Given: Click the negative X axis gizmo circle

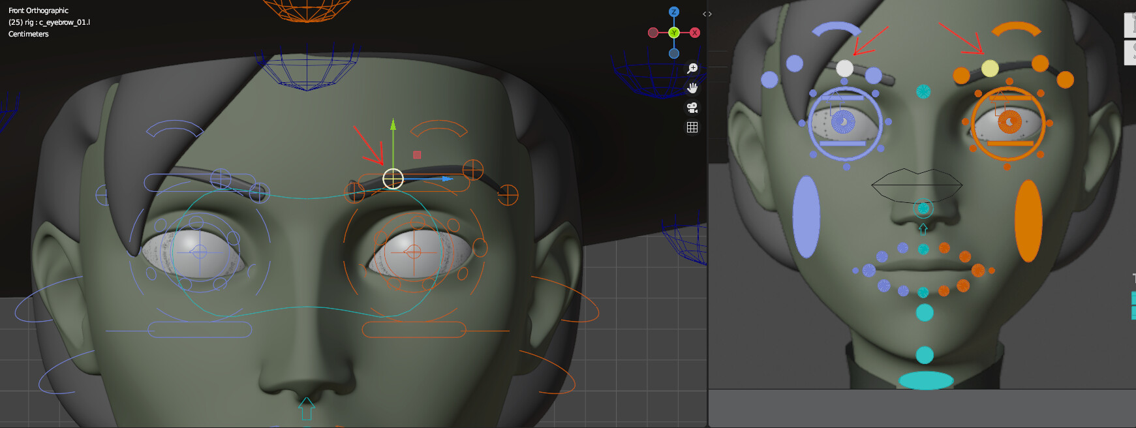Looking at the screenshot, I should click(x=653, y=33).
